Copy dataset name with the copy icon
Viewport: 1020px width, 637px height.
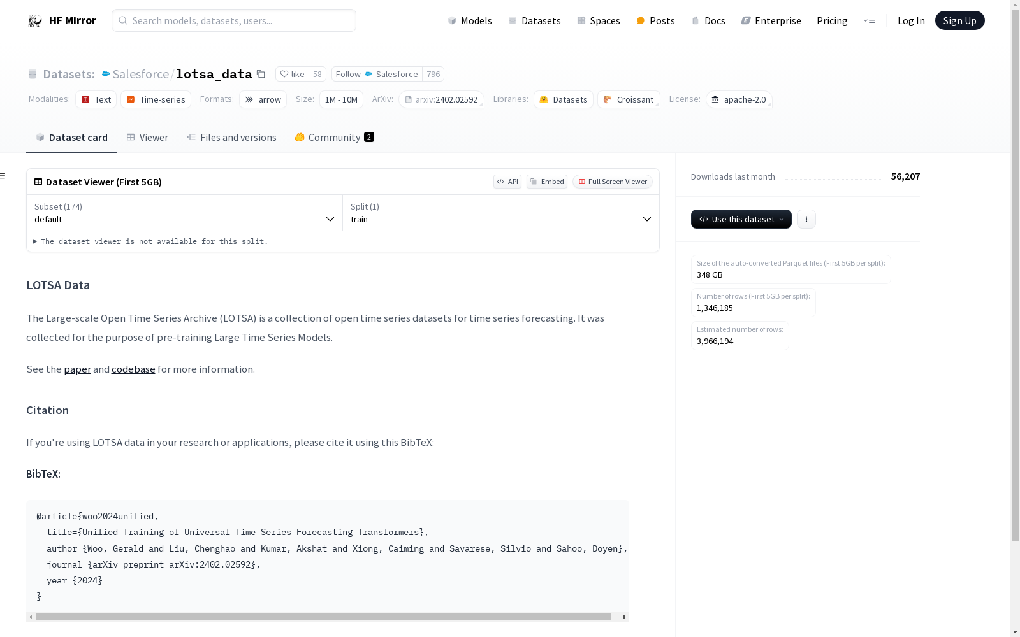261,75
